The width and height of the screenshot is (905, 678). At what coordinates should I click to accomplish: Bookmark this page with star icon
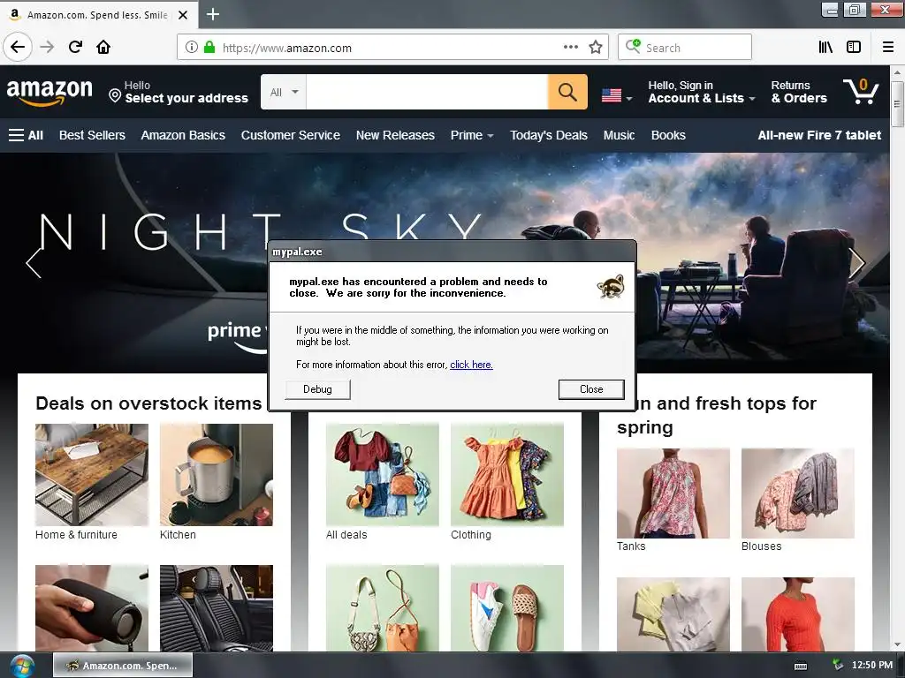click(596, 48)
